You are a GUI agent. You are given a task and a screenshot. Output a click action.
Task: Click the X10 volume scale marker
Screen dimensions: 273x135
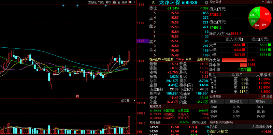[139, 132]
